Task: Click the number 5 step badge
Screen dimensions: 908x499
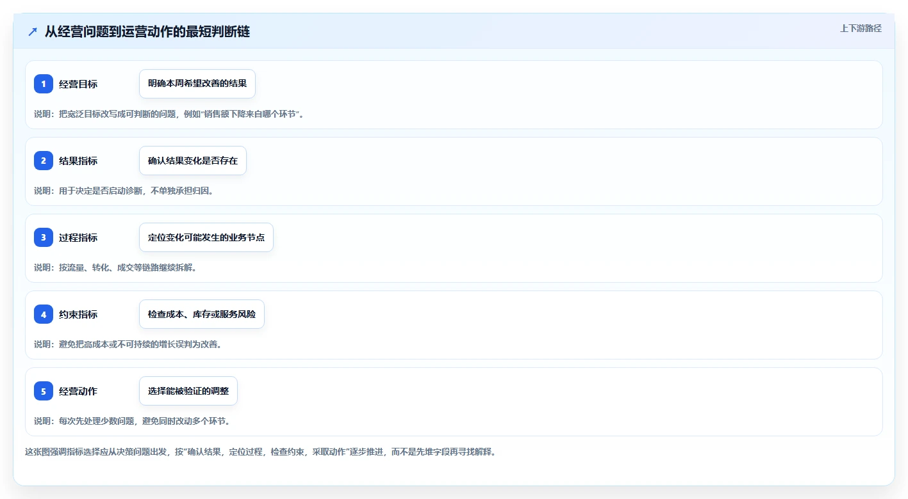Action: point(44,391)
